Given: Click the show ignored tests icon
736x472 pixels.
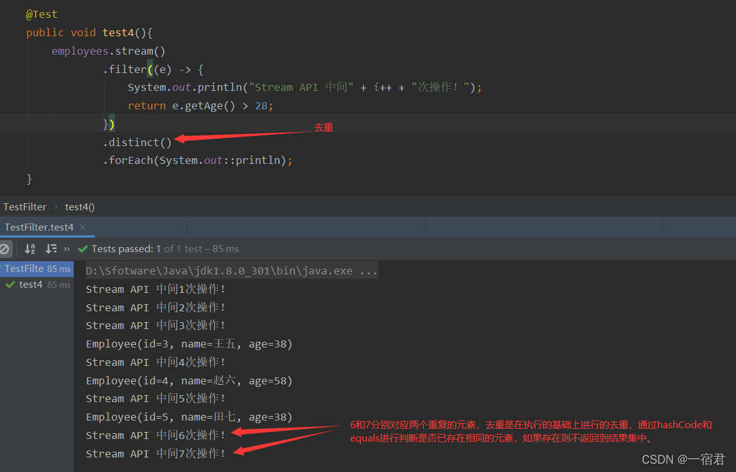Looking at the screenshot, I should pyautogui.click(x=4, y=249).
